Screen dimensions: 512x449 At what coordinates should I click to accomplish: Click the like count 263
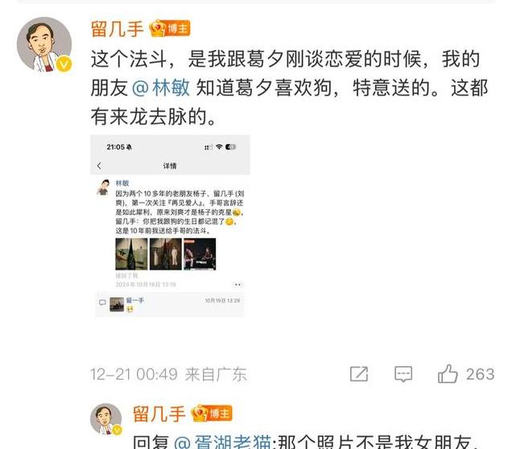click(480, 374)
